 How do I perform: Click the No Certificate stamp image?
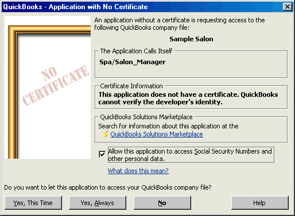56,85
